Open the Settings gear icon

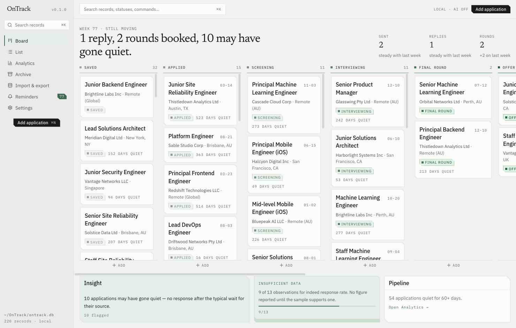pos(10,108)
